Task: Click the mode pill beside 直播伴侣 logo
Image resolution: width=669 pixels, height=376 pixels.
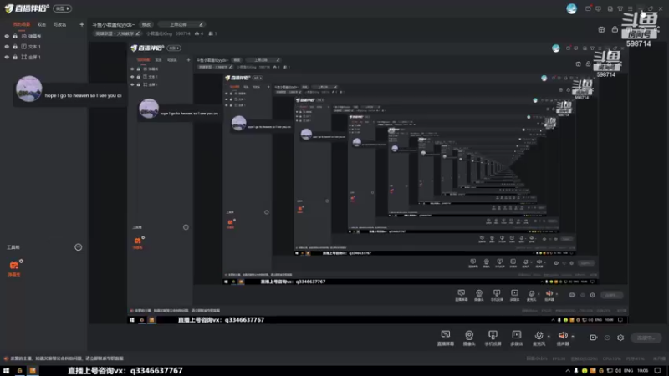Action: pos(62,8)
